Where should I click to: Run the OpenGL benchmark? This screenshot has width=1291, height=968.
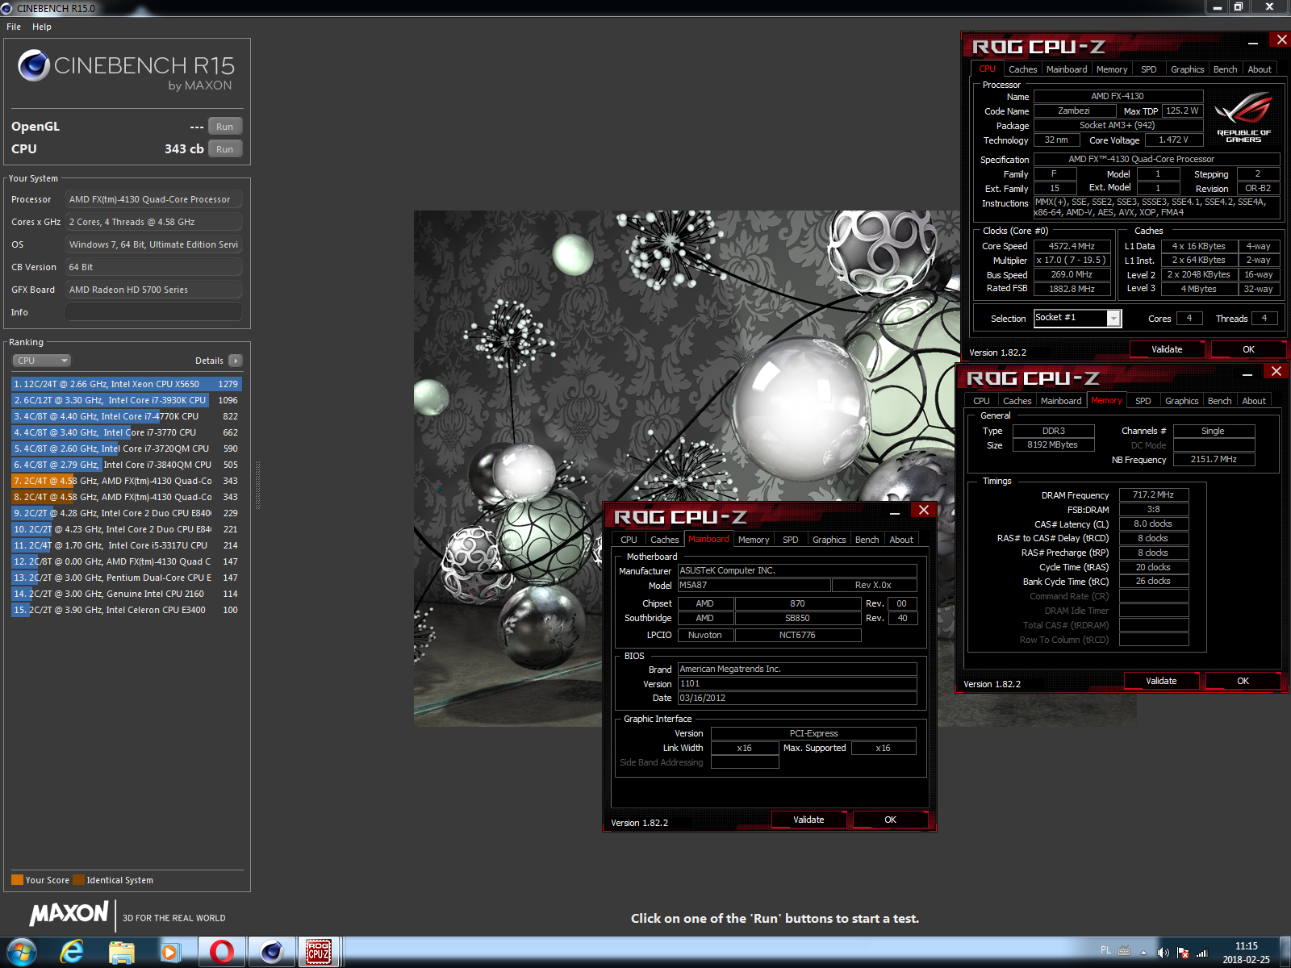click(x=225, y=127)
